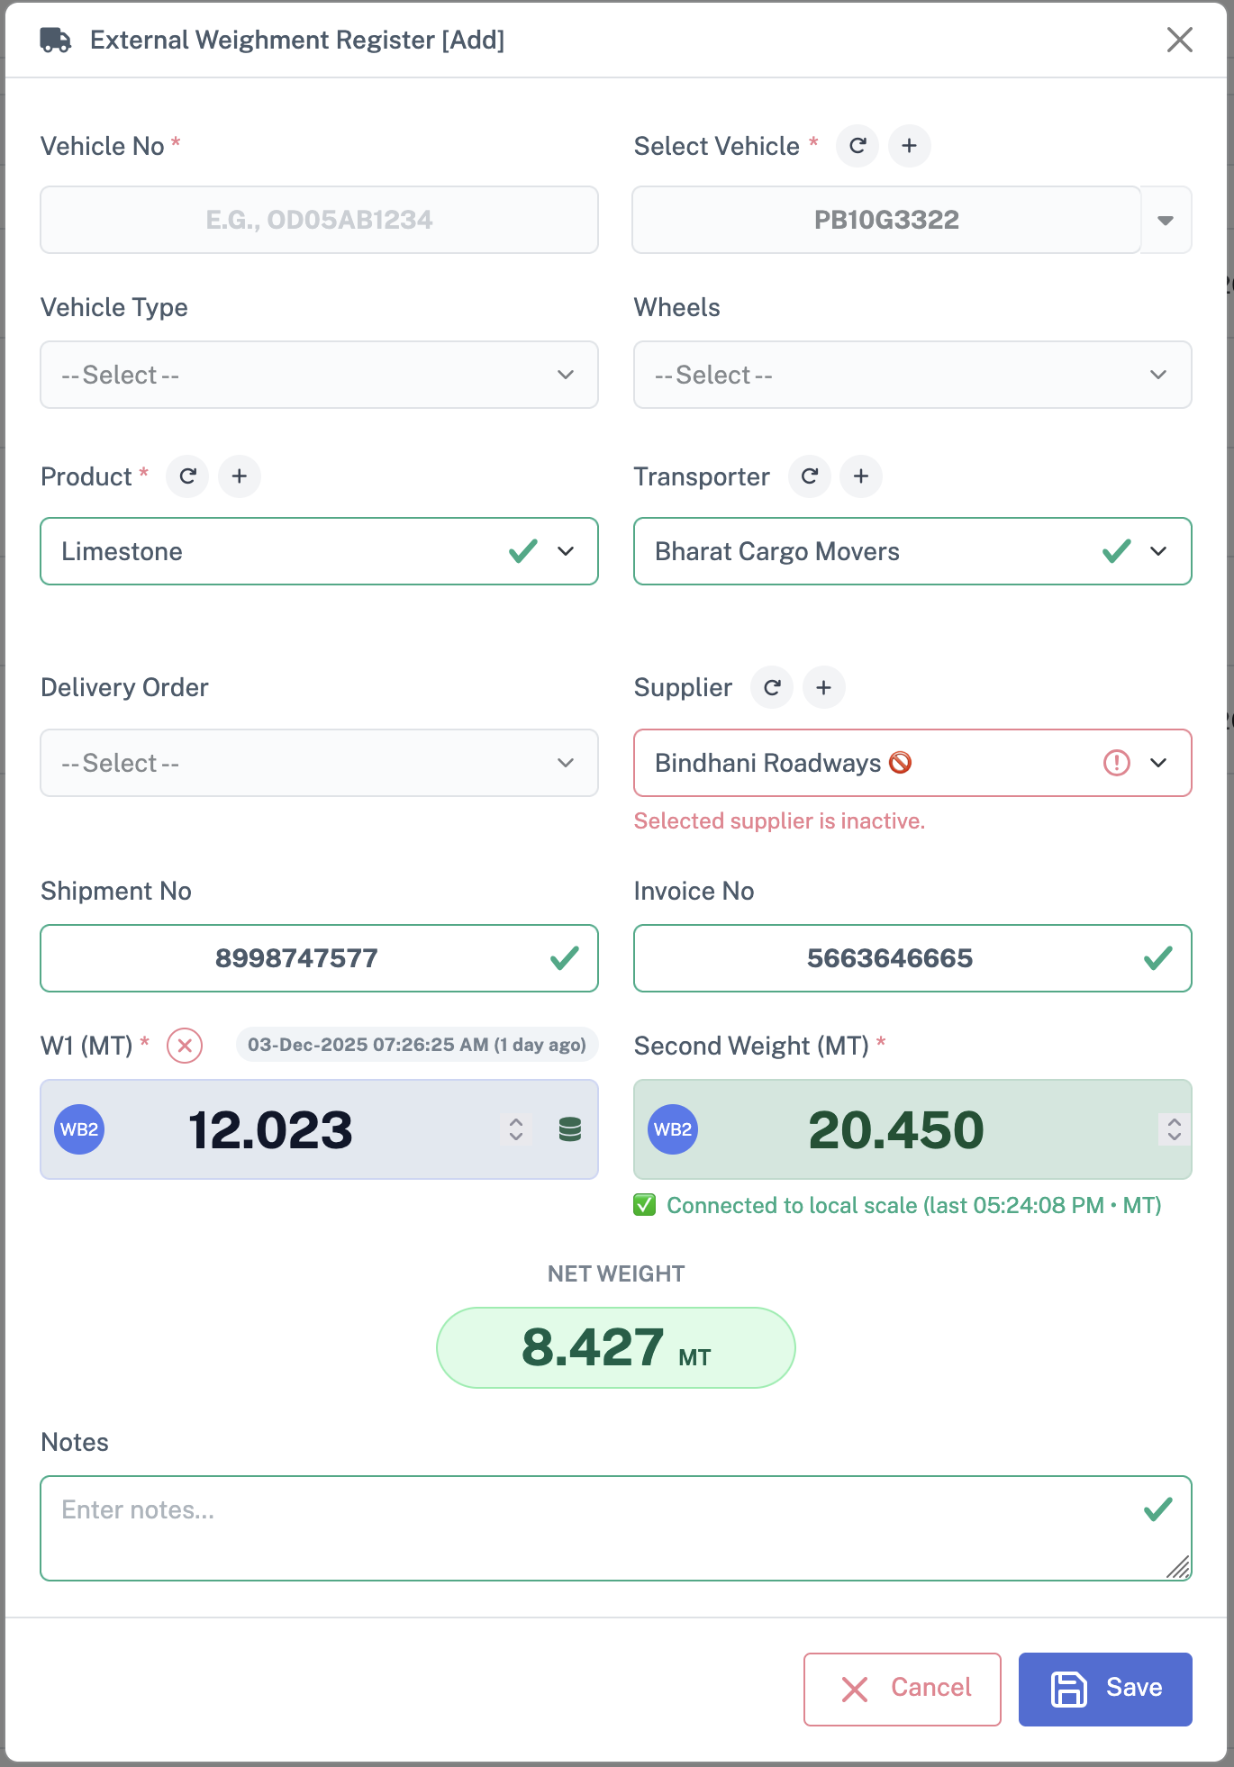The width and height of the screenshot is (1234, 1767).
Task: Open the Vehicle Type dropdown
Action: (319, 375)
